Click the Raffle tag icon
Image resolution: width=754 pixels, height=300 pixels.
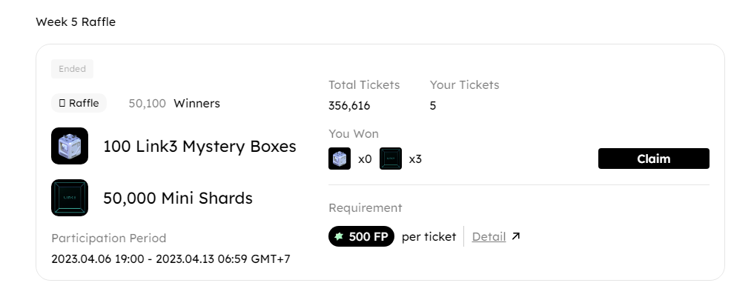(62, 103)
